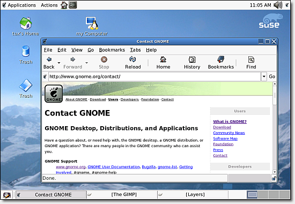
Task: Expand the Back history dropdown arrow
Action: 59,63
